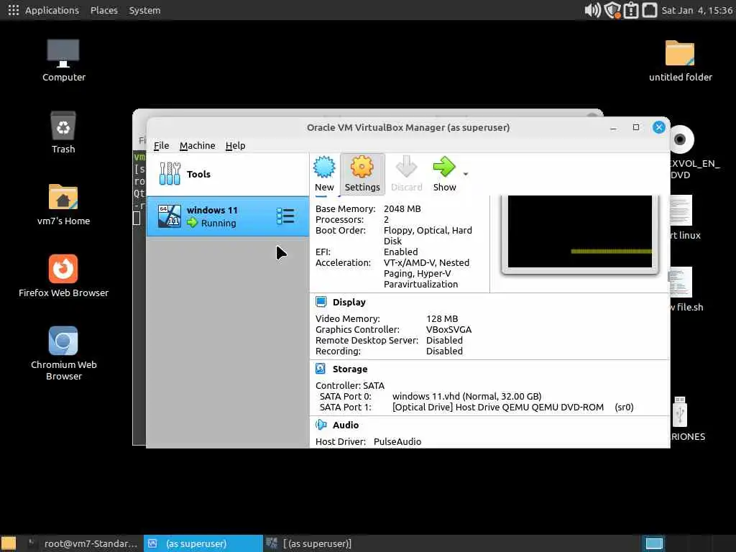Open the Applications menu
Image resolution: width=736 pixels, height=552 pixels.
click(x=52, y=10)
